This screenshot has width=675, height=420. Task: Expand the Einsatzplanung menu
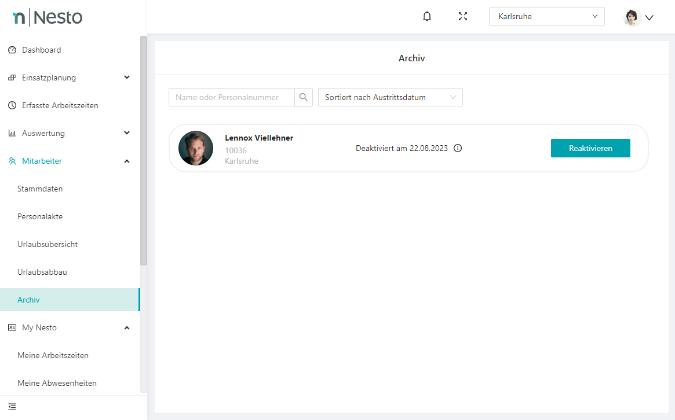coord(127,78)
